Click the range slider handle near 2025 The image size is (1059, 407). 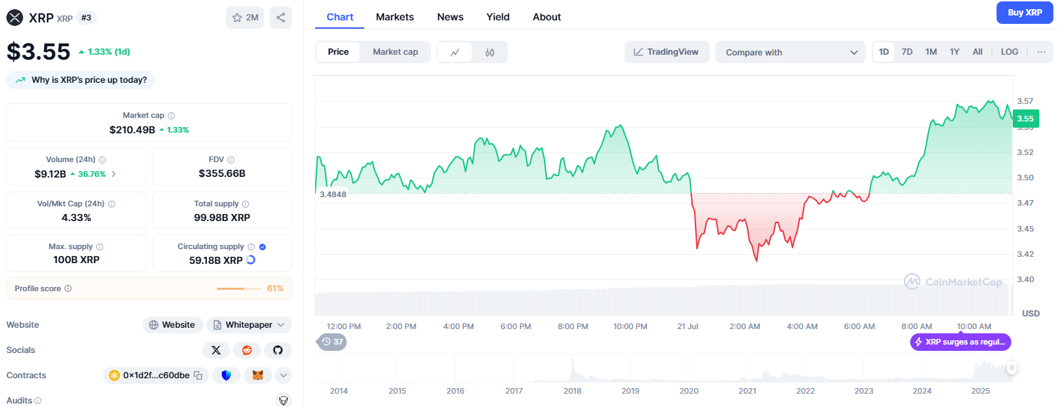(x=1012, y=368)
